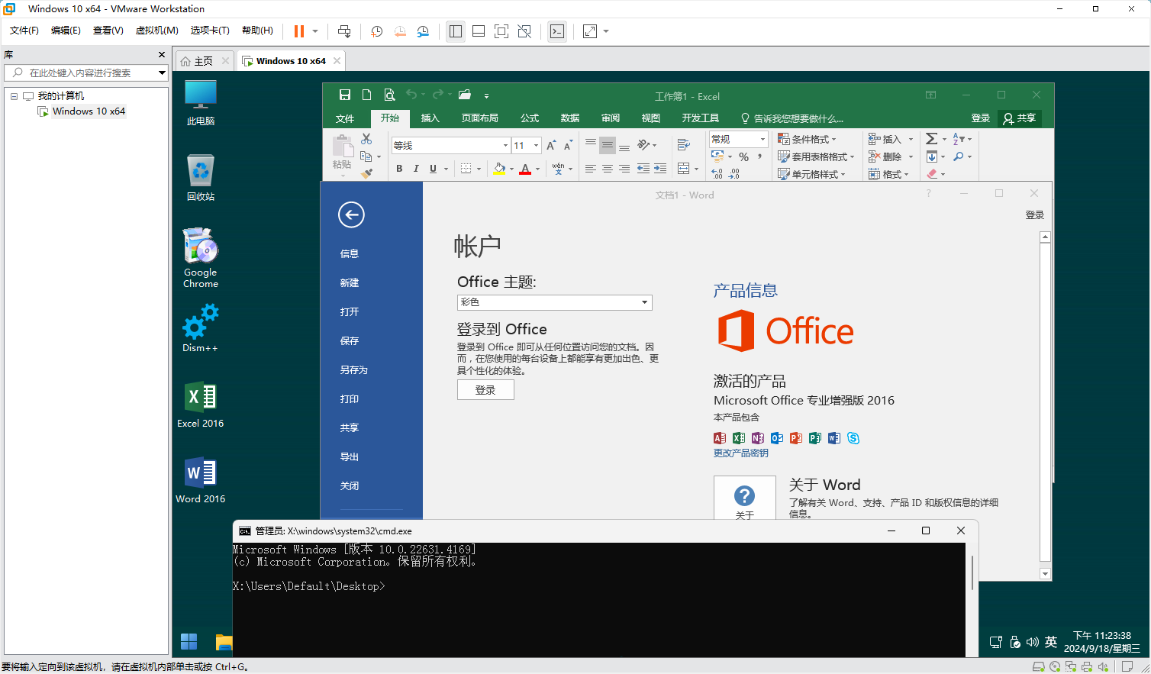The image size is (1151, 674).
Task: Open the Excel font name 等线 dropdown
Action: 505,145
